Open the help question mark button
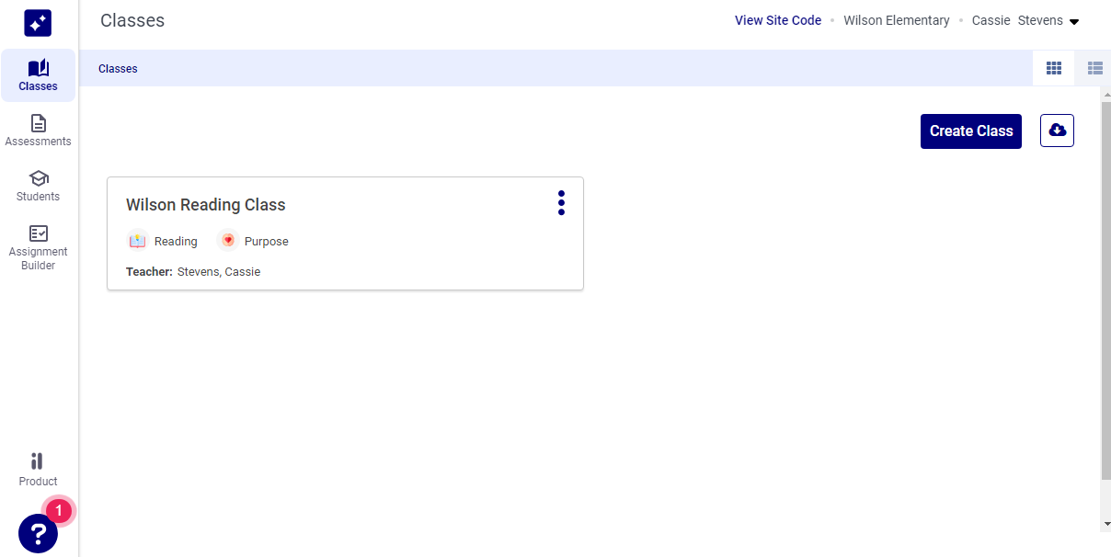1111x557 pixels. point(38,533)
